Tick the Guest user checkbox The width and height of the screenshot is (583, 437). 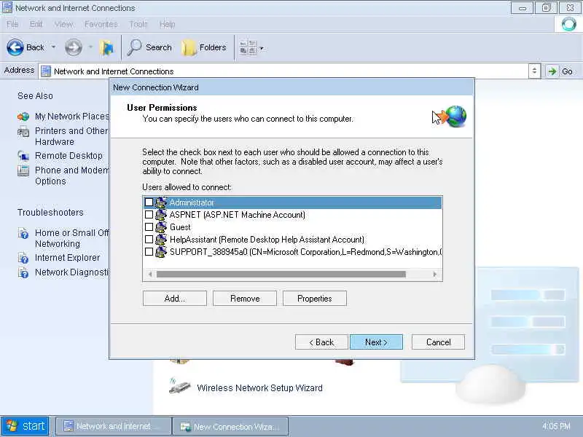tap(149, 227)
